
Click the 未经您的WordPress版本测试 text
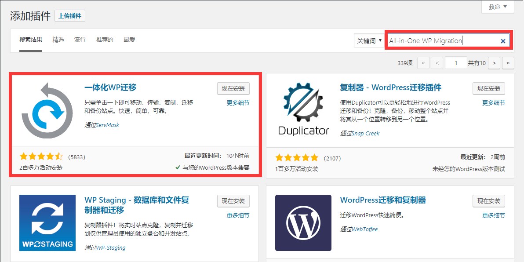469,169
